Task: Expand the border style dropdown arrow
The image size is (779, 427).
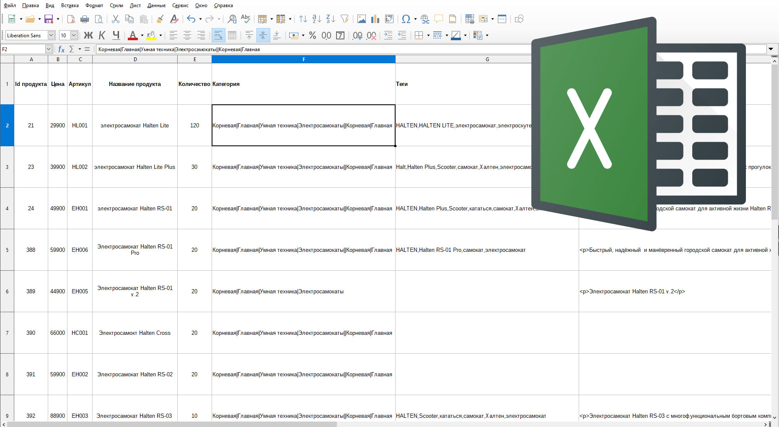Action: pyautogui.click(x=447, y=35)
